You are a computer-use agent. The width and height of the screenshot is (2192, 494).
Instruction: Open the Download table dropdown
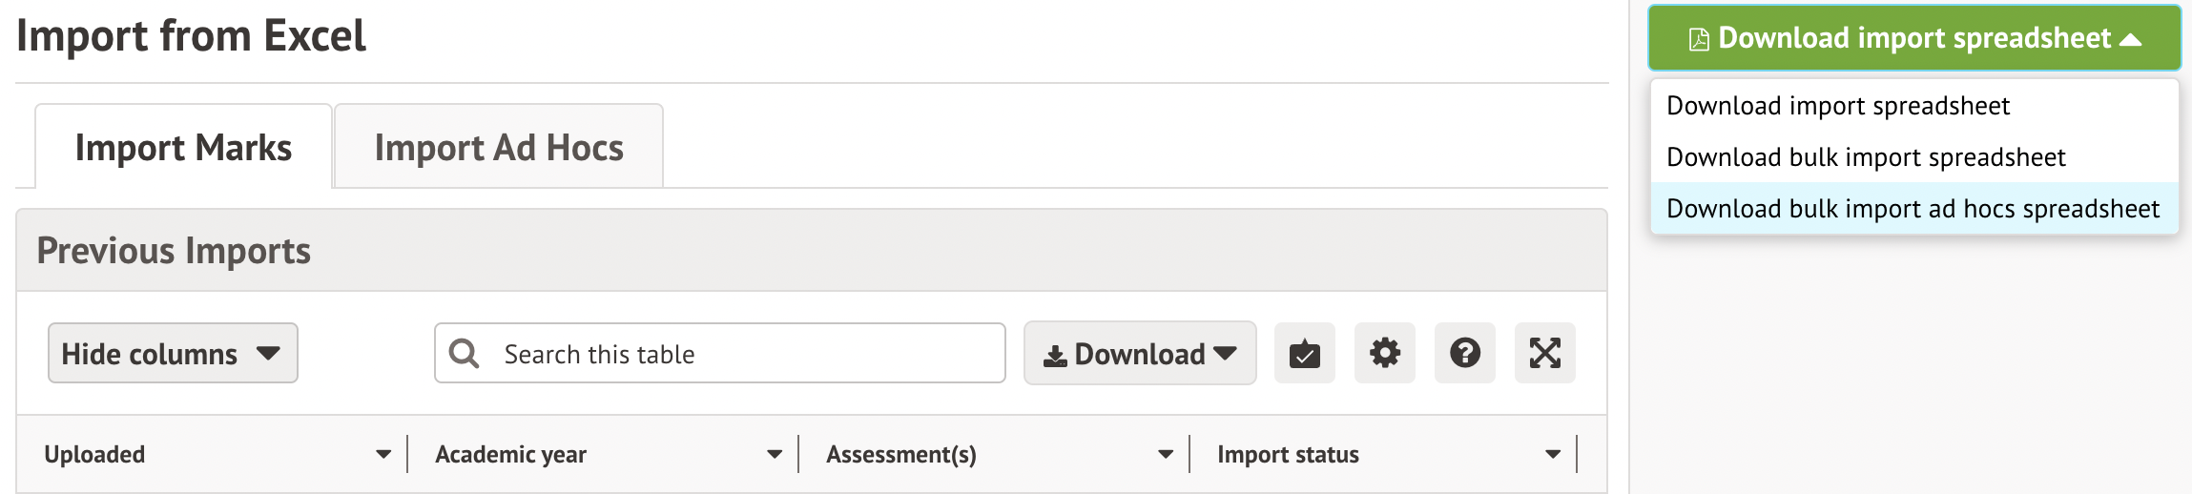[1140, 354]
